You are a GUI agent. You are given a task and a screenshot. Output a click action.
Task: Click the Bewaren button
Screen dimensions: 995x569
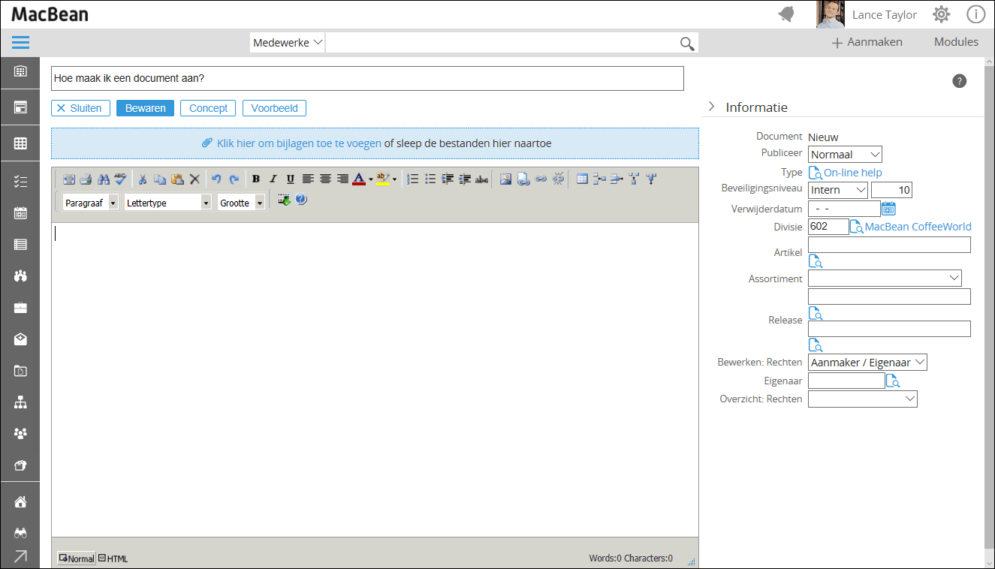(x=145, y=108)
